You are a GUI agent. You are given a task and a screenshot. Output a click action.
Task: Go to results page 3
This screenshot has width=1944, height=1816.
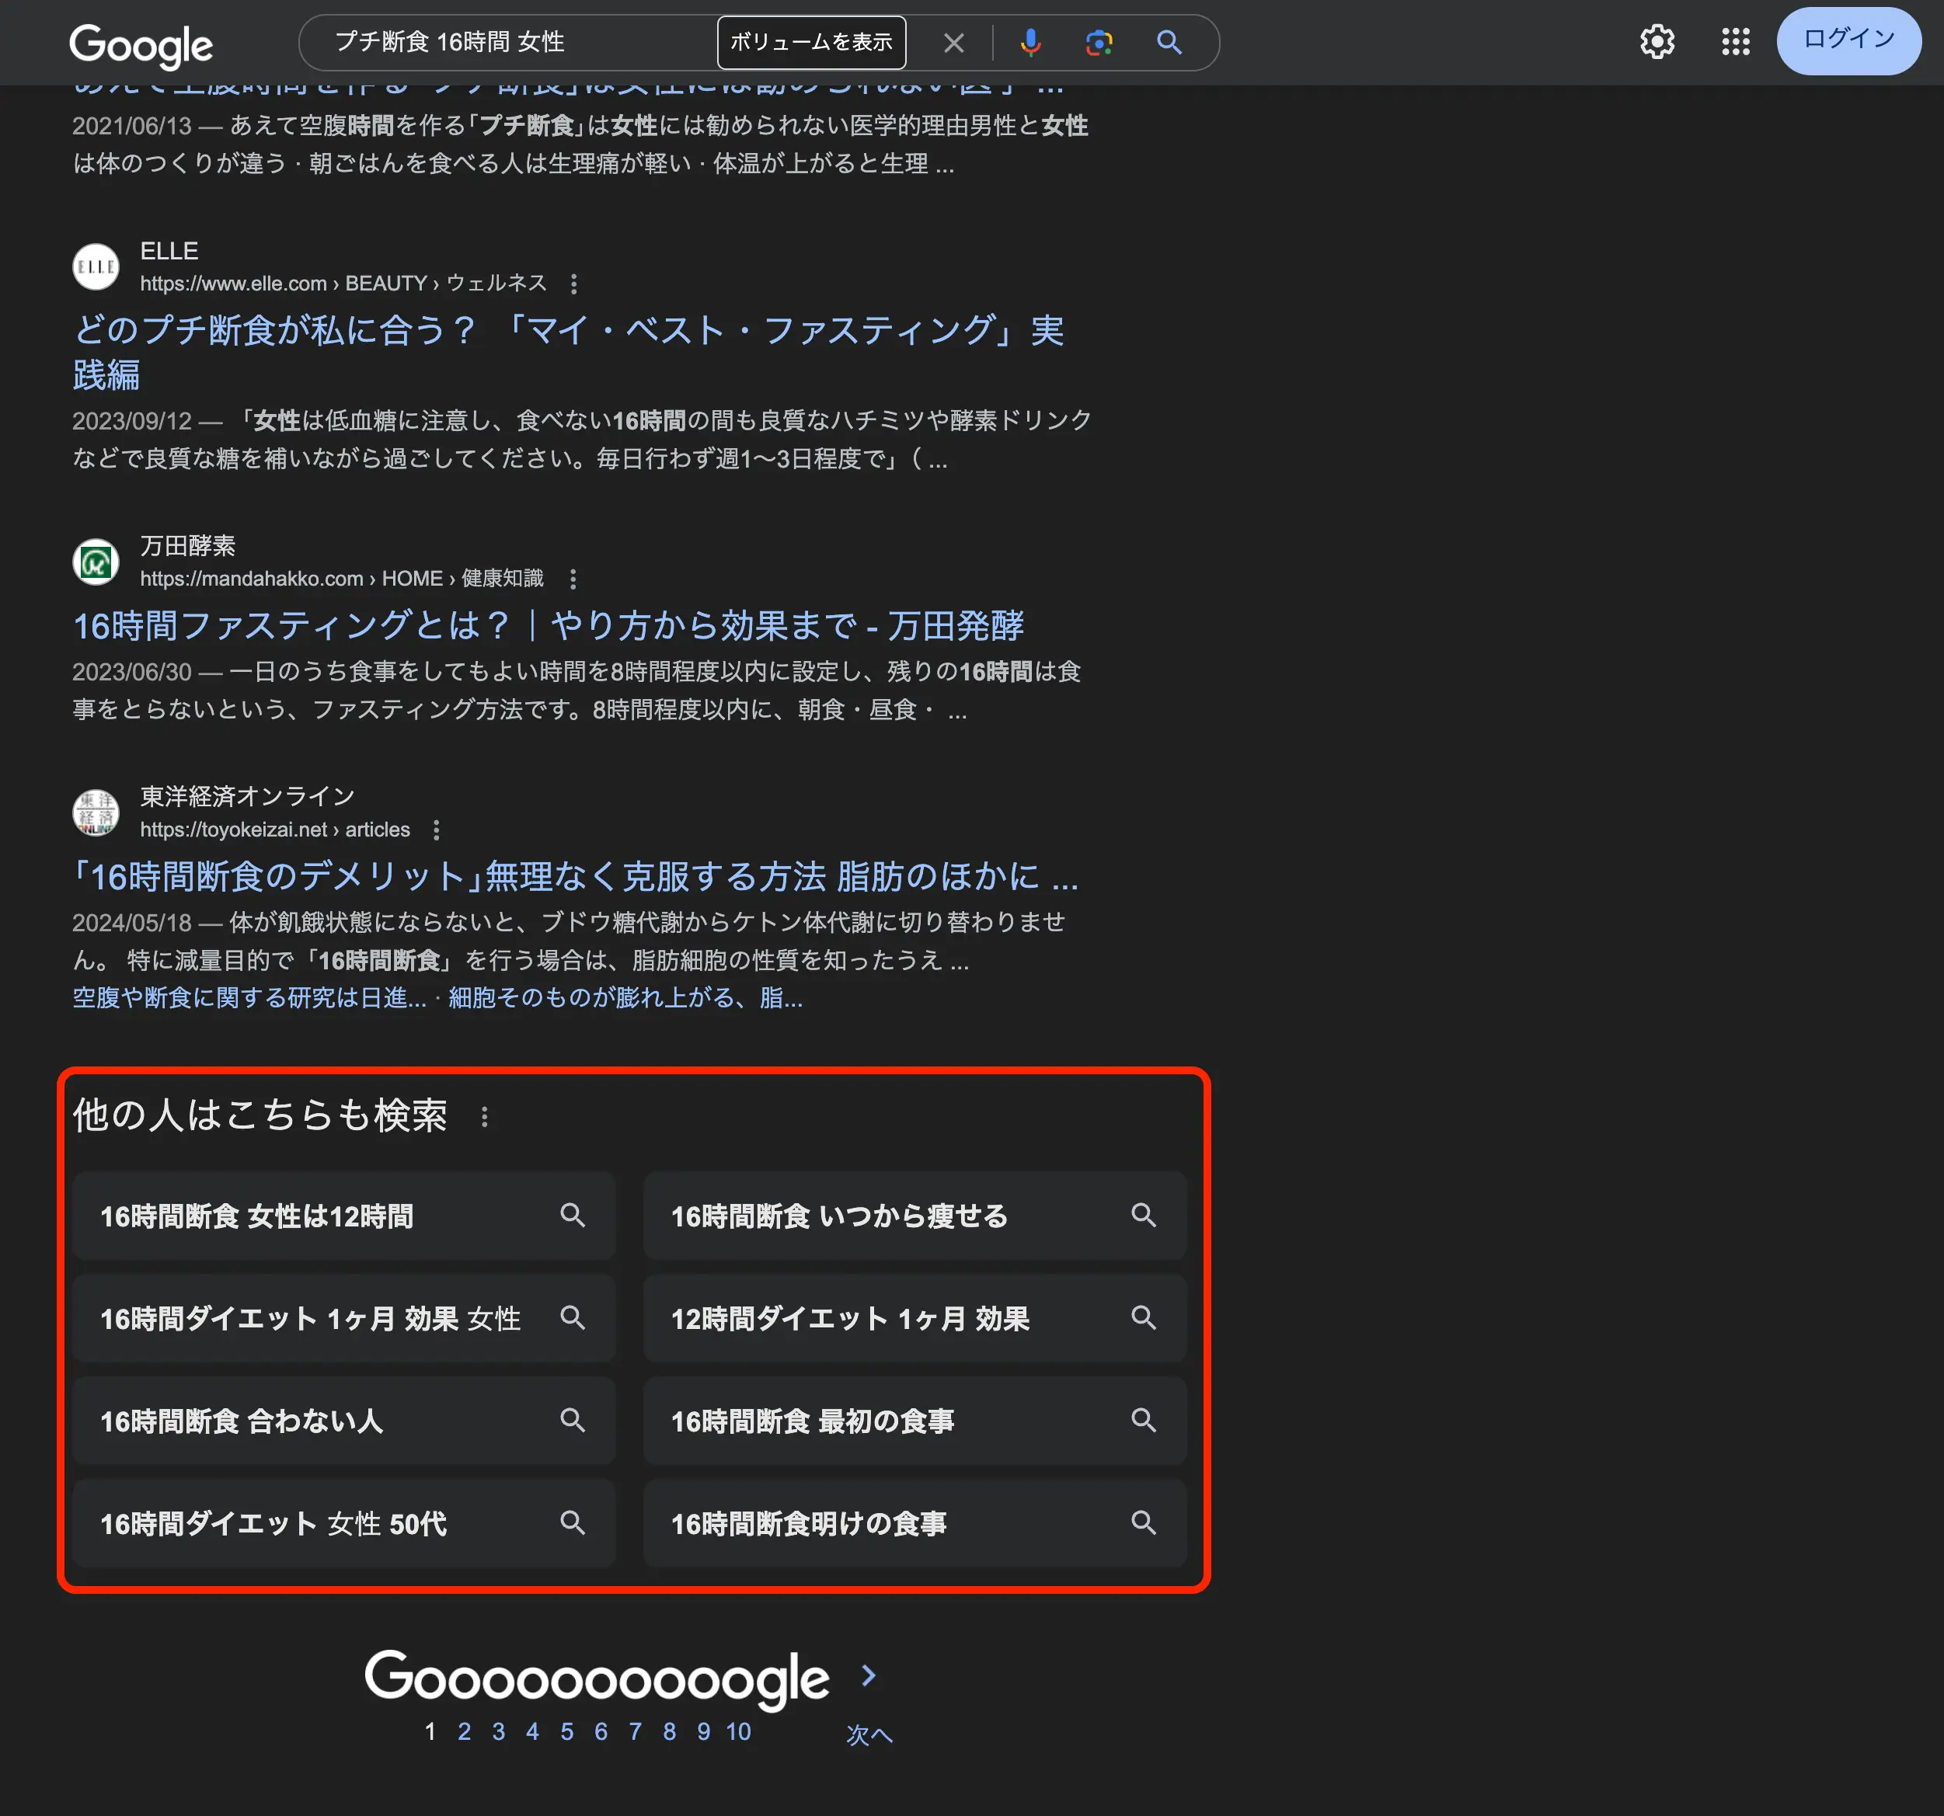click(x=499, y=1733)
